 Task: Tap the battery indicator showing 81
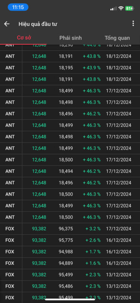pos(129,8)
